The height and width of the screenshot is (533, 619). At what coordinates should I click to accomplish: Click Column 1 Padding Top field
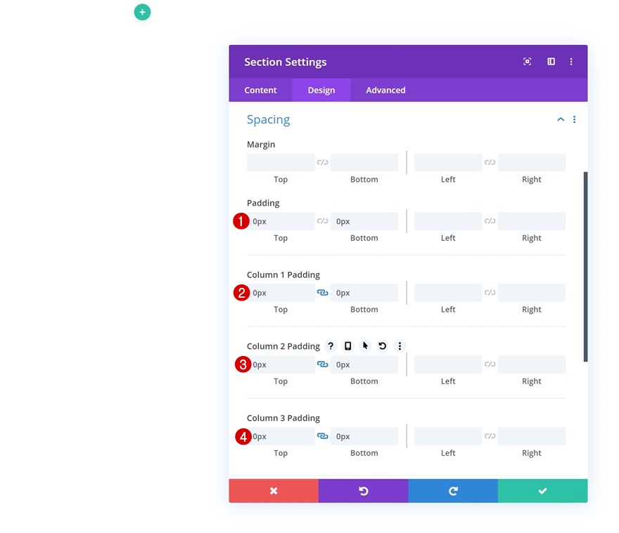point(281,293)
